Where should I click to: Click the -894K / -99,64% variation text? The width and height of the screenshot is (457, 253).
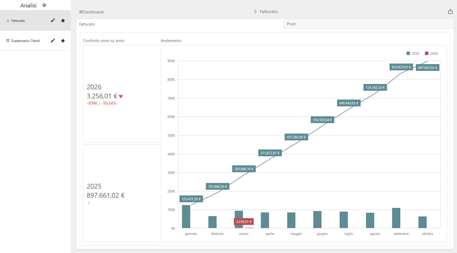101,103
